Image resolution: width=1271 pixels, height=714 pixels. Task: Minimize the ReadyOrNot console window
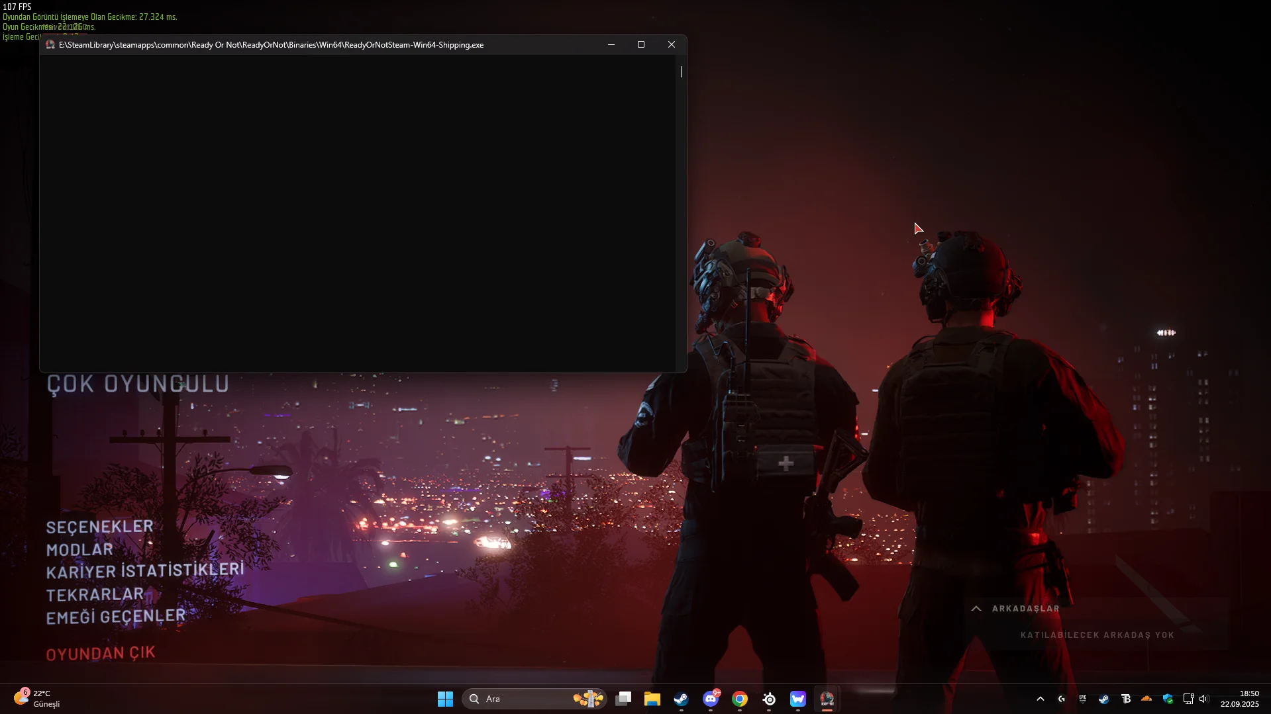click(x=611, y=45)
